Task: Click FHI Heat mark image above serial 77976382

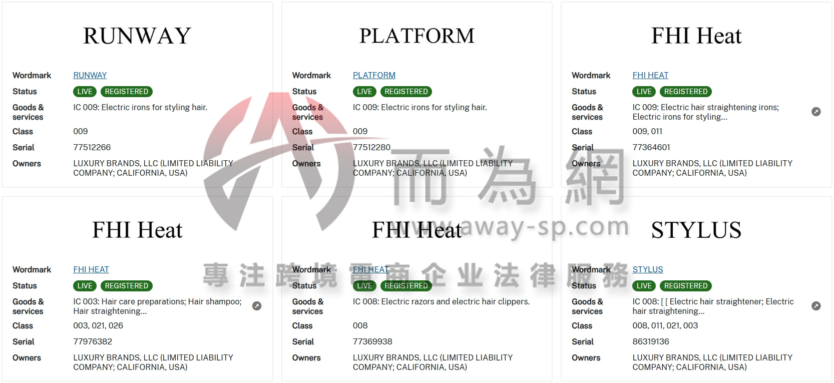Action: (137, 230)
